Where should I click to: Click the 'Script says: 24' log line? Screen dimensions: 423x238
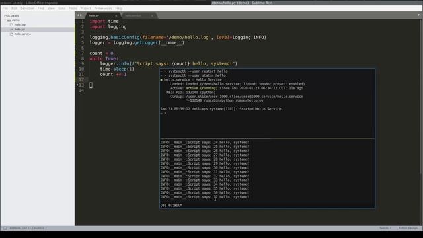pos(205,143)
